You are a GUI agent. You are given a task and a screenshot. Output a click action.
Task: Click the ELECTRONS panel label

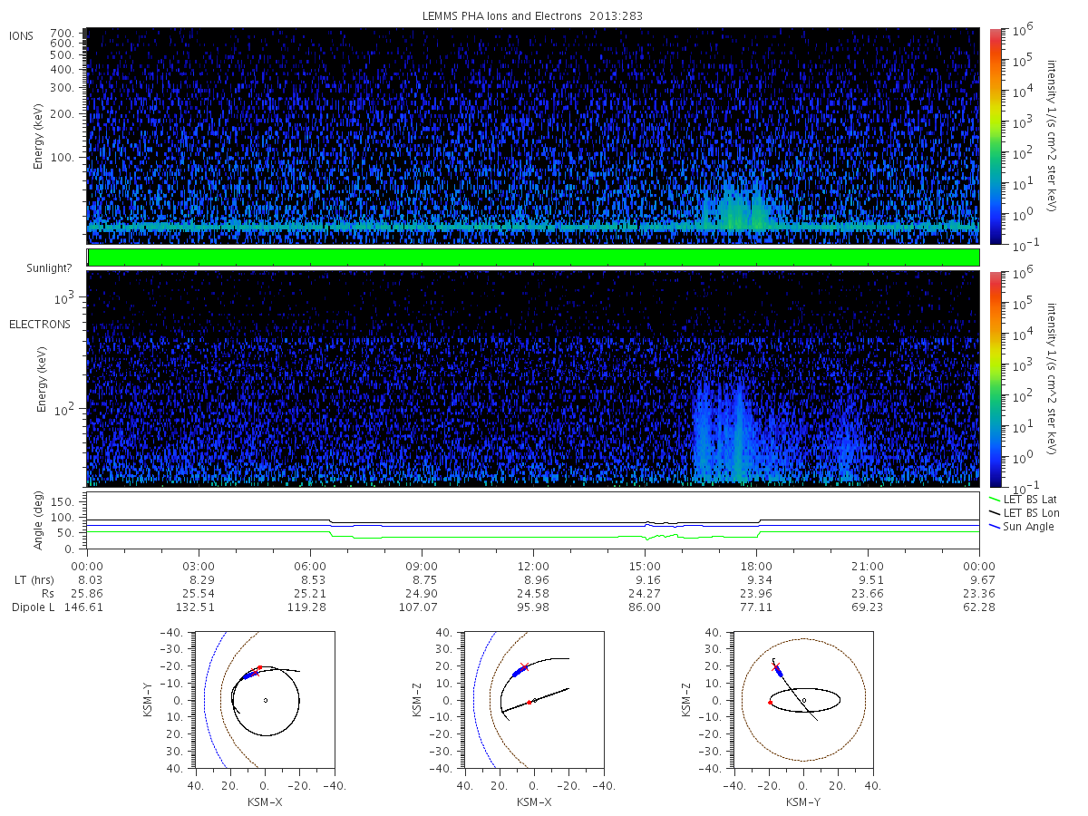tap(39, 324)
